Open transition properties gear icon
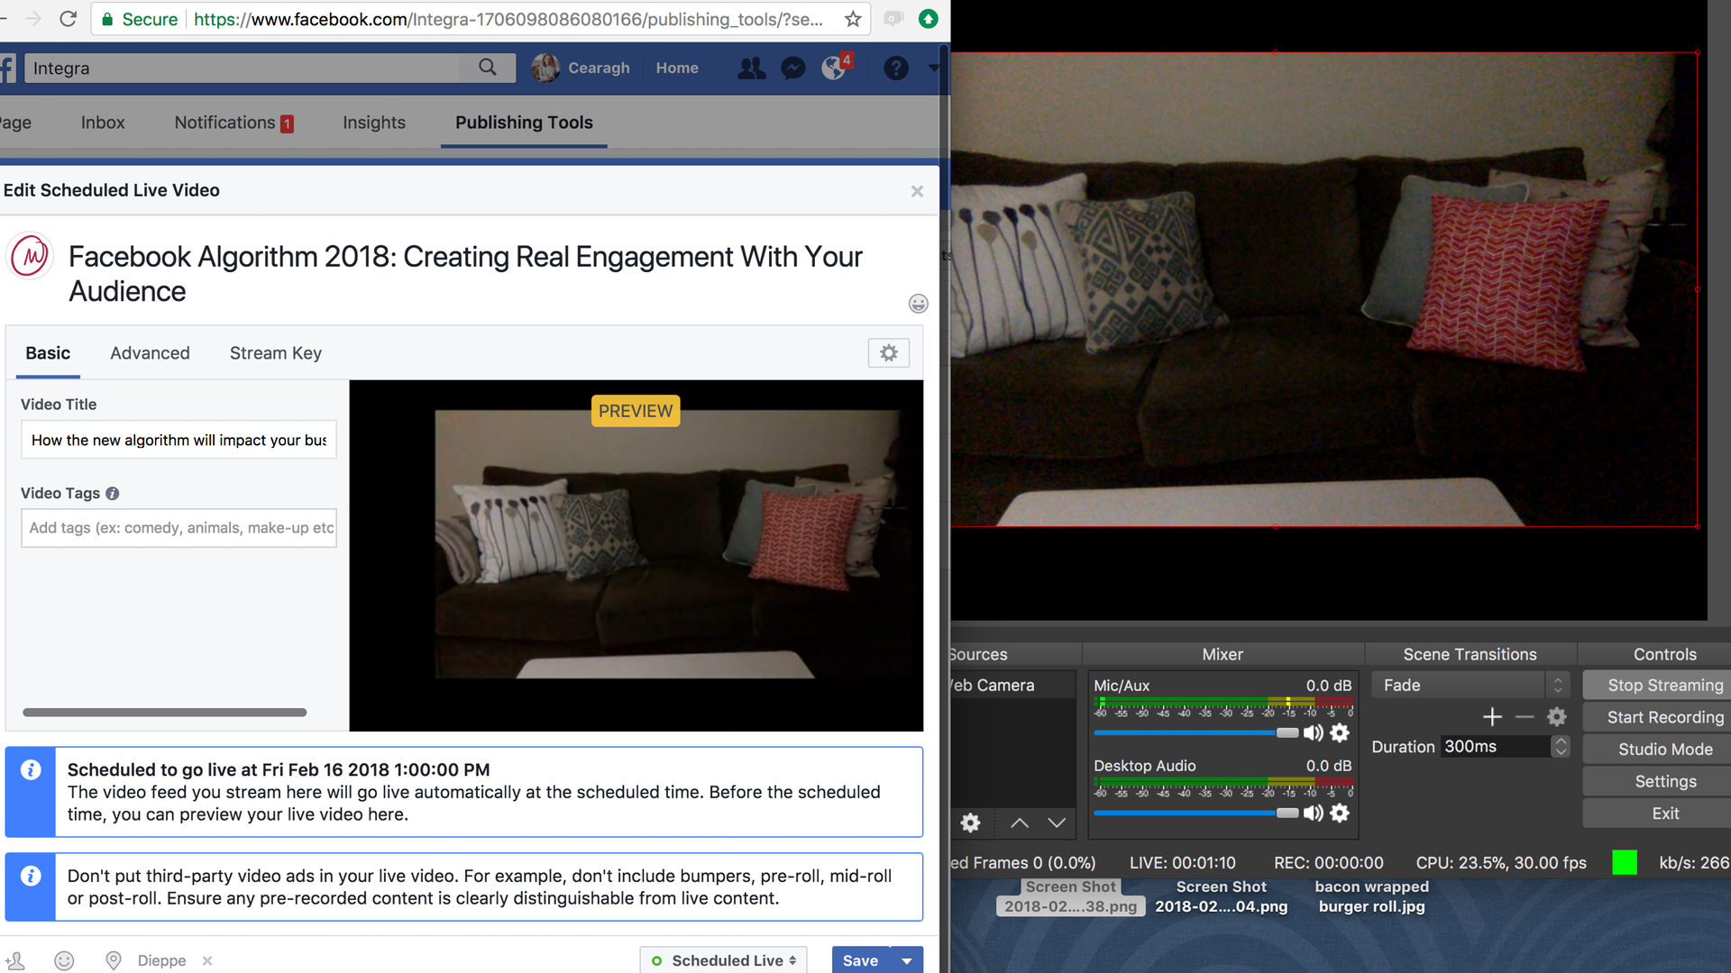Viewport: 1731px width, 973px height. [x=1556, y=717]
